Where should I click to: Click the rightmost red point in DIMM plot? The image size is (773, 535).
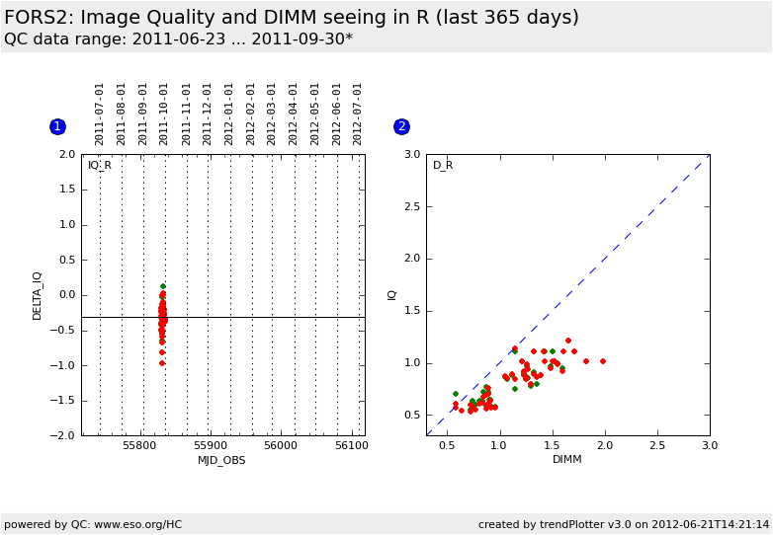[x=603, y=361]
